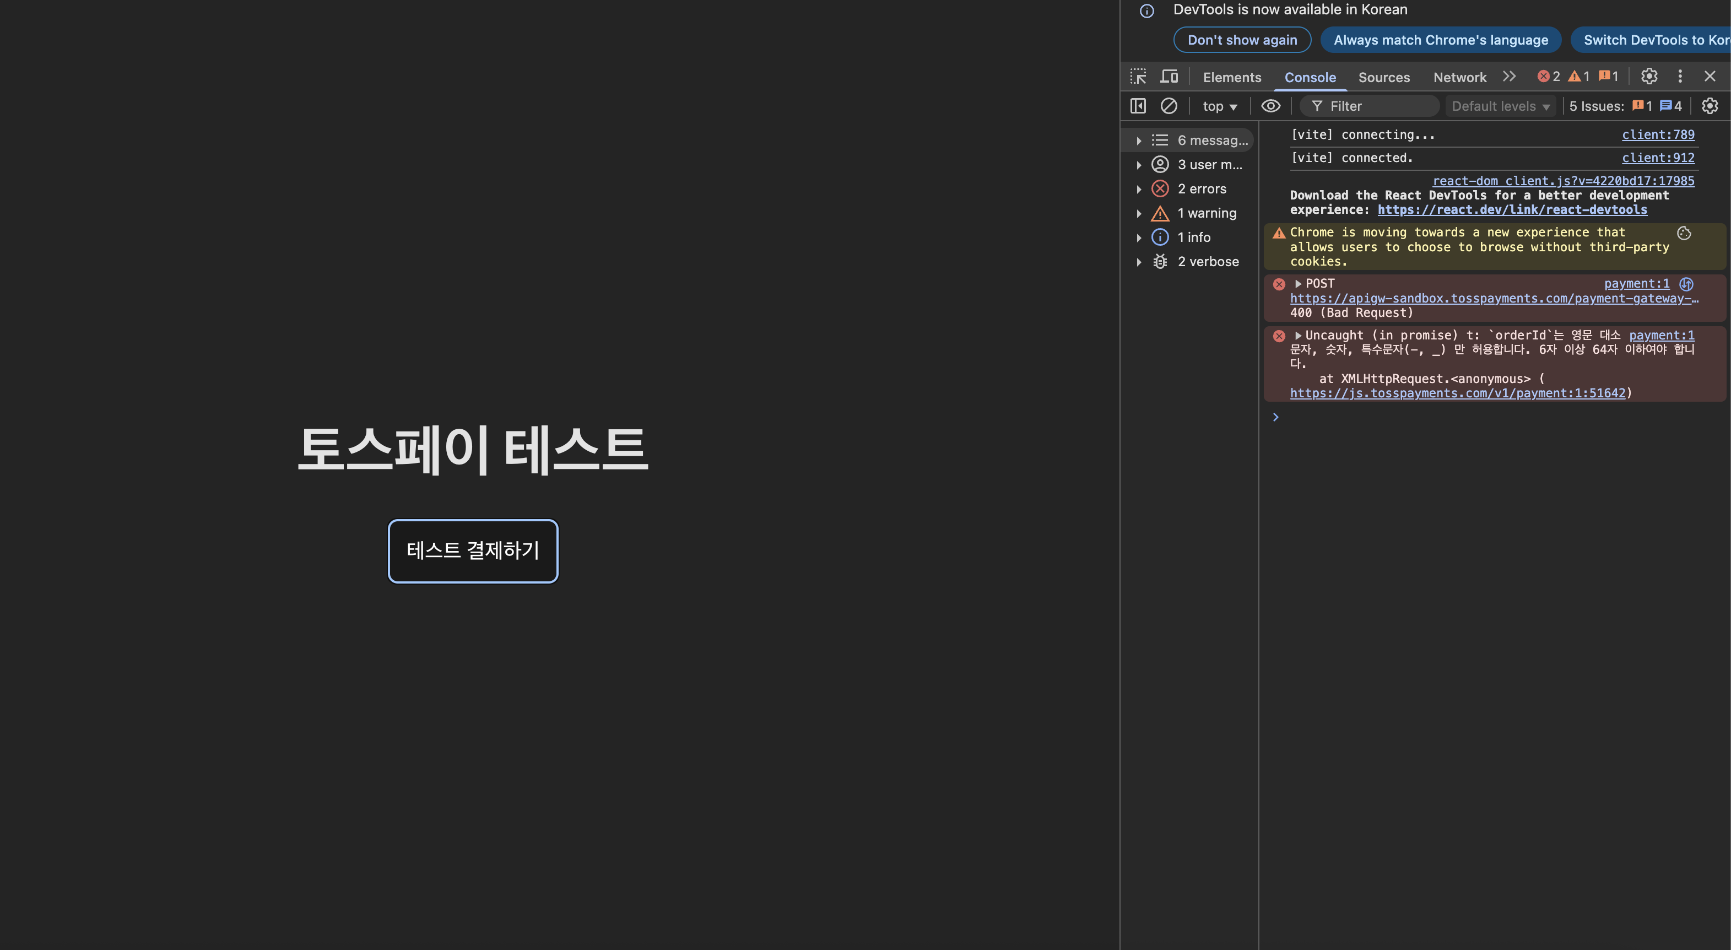Open the DevTools settings gear
Viewport: 1731px width, 950px height.
tap(1649, 77)
